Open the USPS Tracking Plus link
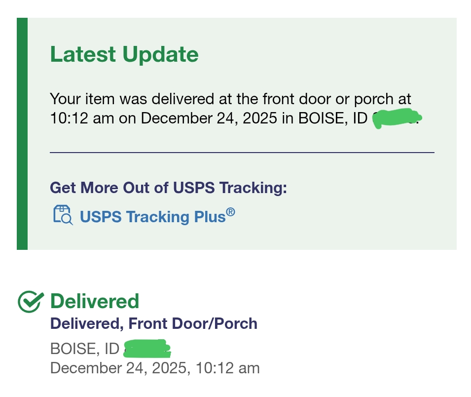 click(x=152, y=217)
